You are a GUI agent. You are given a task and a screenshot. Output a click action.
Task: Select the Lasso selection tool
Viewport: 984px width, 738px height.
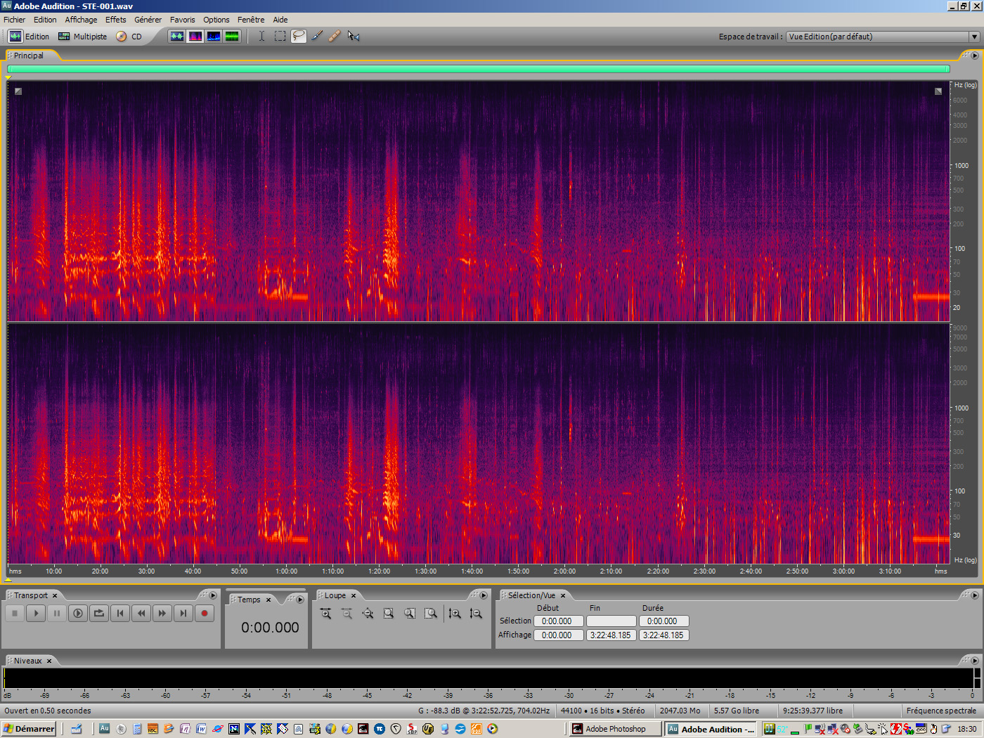pos(298,36)
